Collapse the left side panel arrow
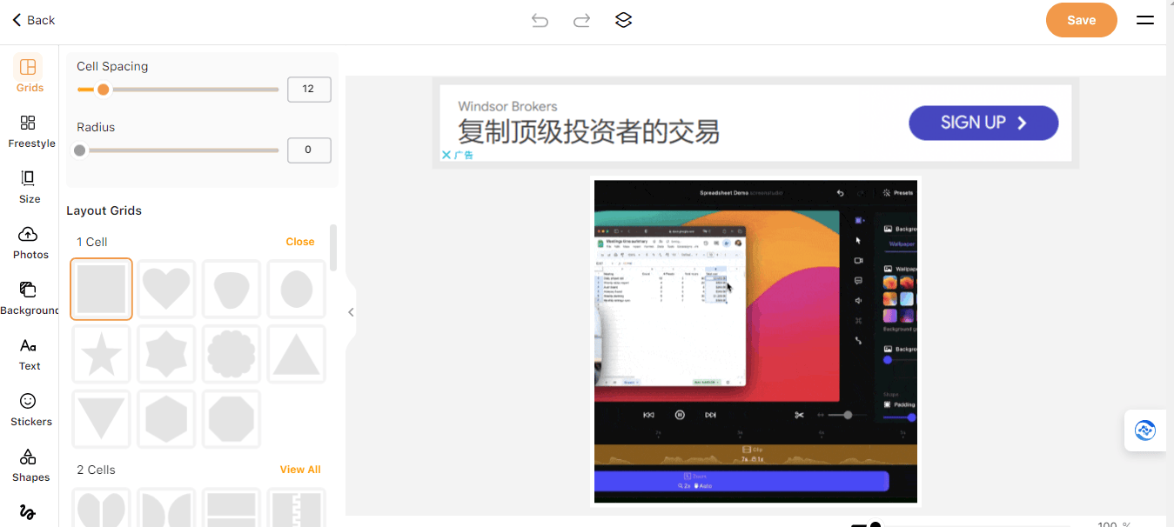1174x527 pixels. click(x=351, y=312)
